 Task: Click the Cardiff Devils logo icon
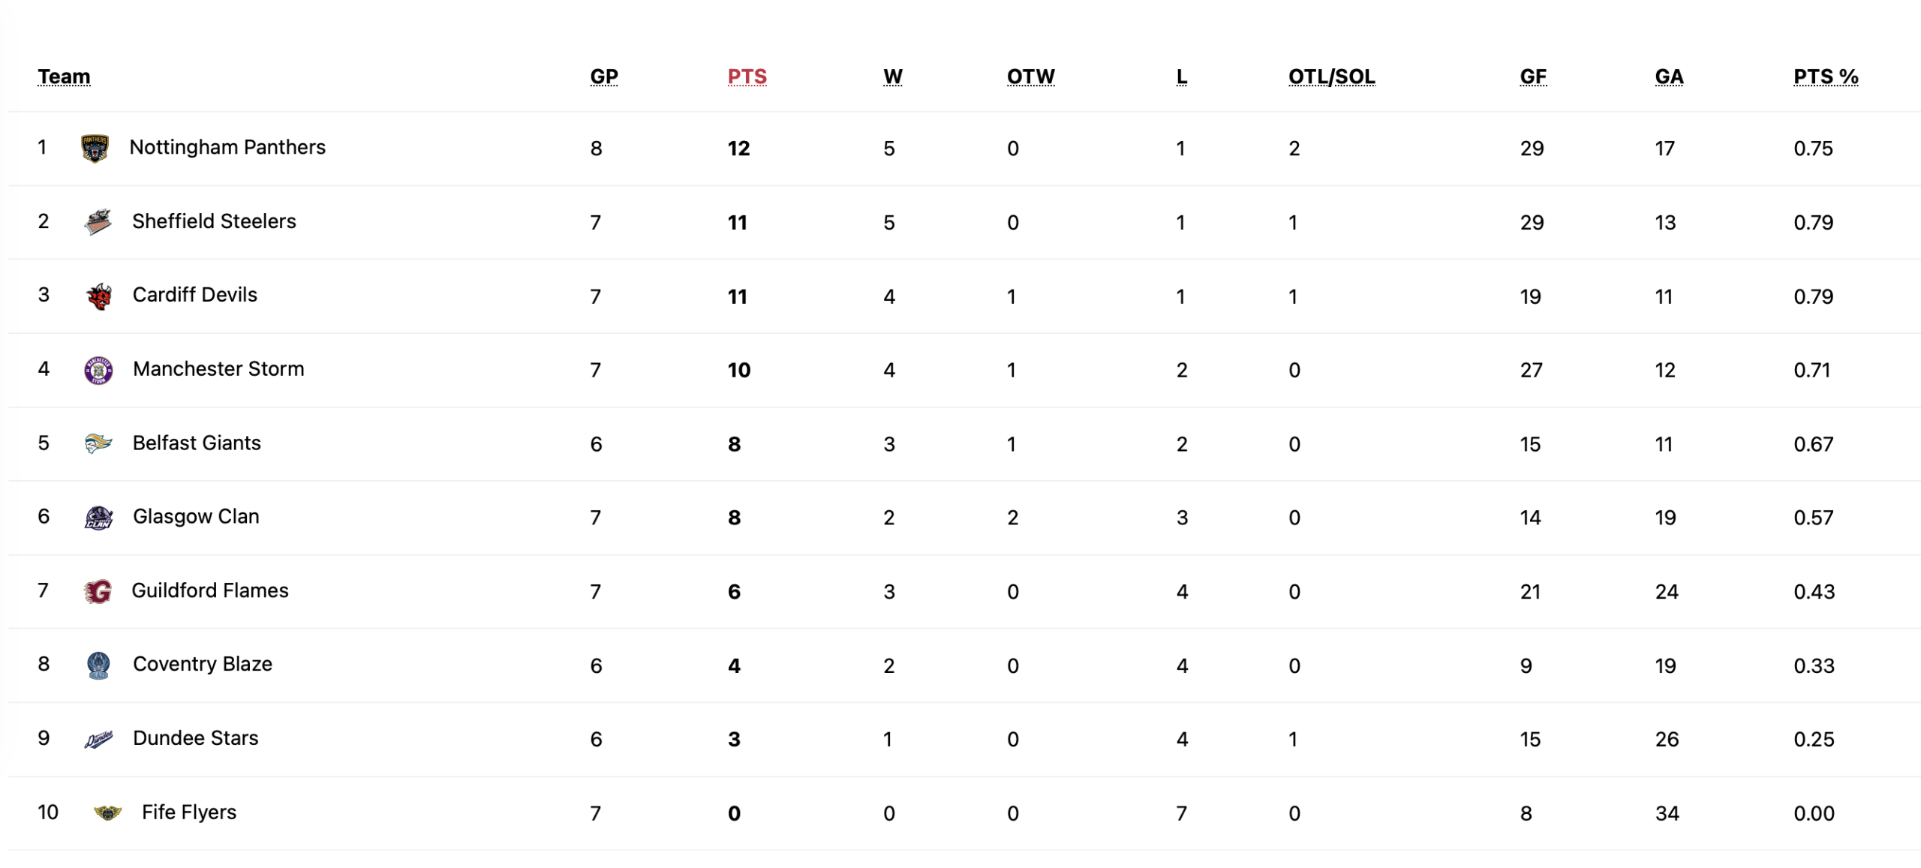(x=98, y=296)
